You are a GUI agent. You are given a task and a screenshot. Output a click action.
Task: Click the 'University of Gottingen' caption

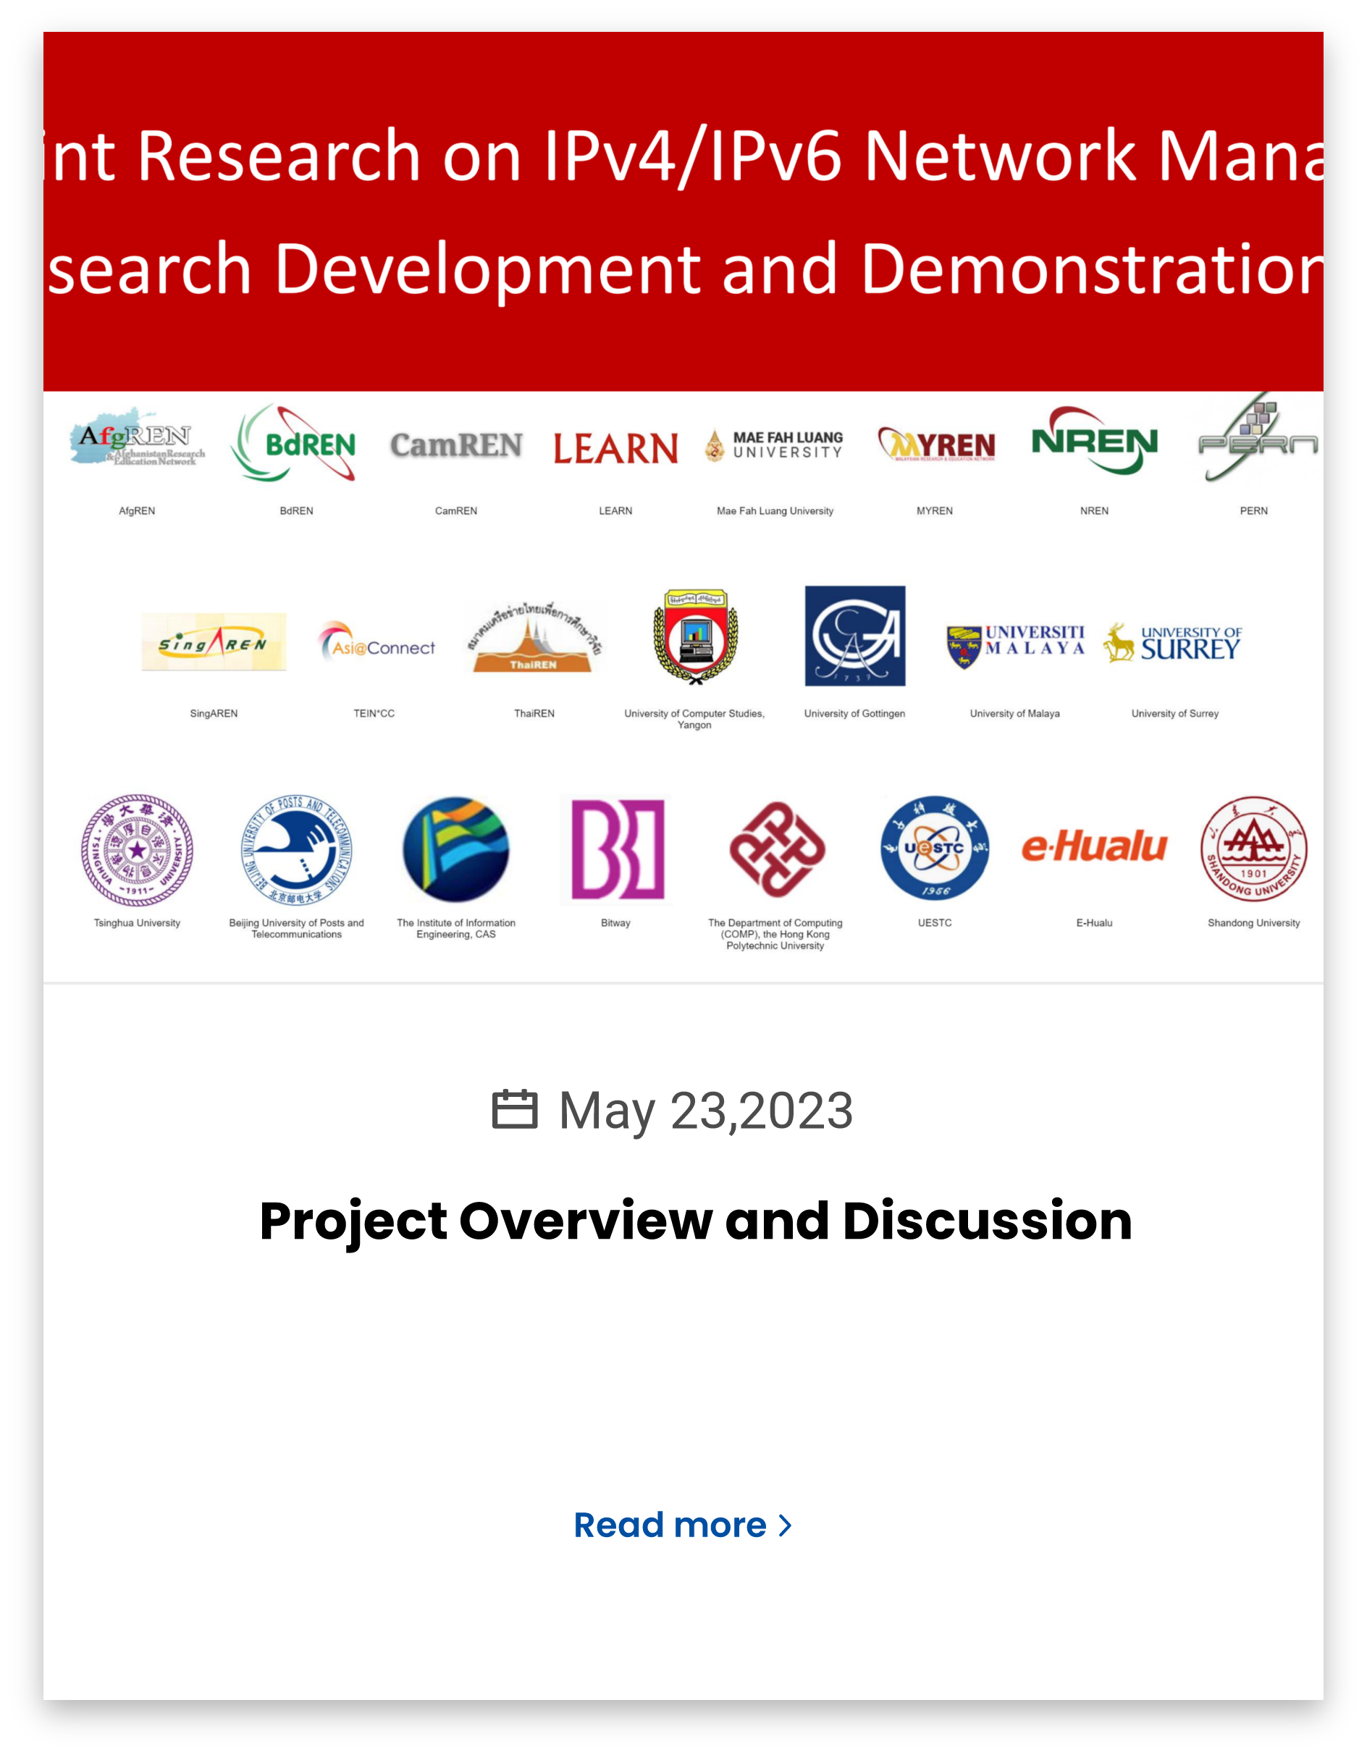click(x=855, y=714)
